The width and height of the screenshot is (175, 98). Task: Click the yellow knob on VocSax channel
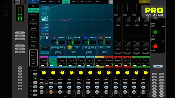click(x=118, y=73)
